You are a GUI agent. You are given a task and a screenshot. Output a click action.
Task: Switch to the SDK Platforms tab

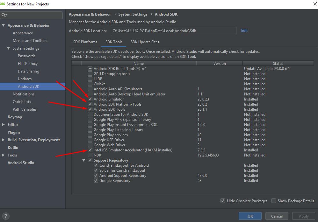(85, 42)
